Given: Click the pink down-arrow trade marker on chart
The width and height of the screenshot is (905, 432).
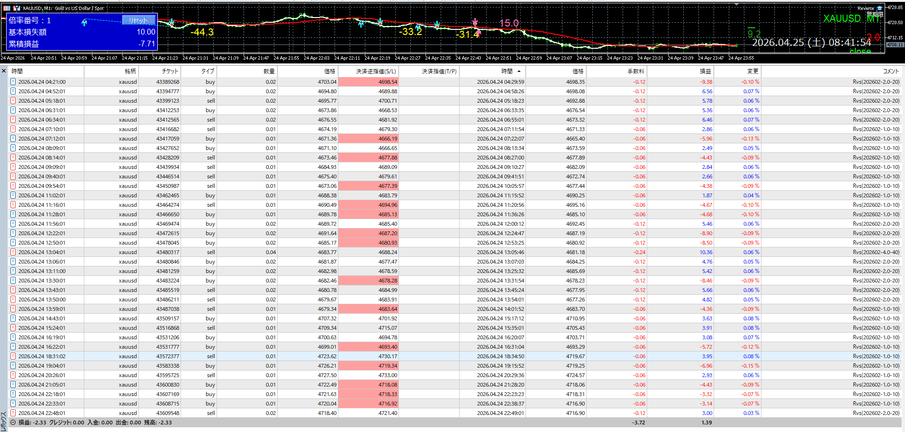Looking at the screenshot, I should click(475, 22).
